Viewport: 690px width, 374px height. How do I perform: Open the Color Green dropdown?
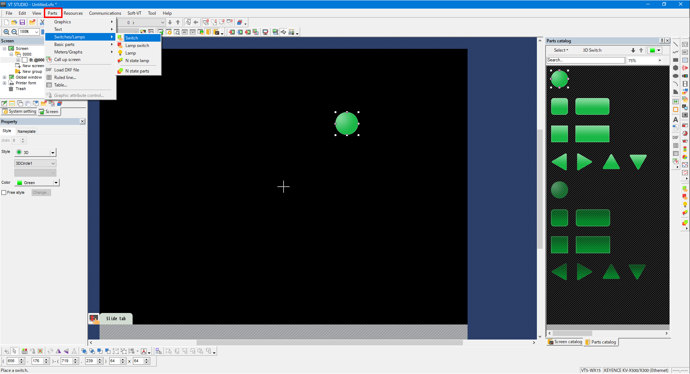click(56, 183)
